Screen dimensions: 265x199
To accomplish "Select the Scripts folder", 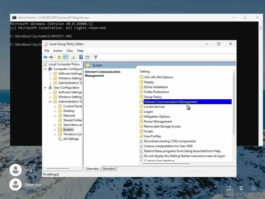I will [x=149, y=131].
